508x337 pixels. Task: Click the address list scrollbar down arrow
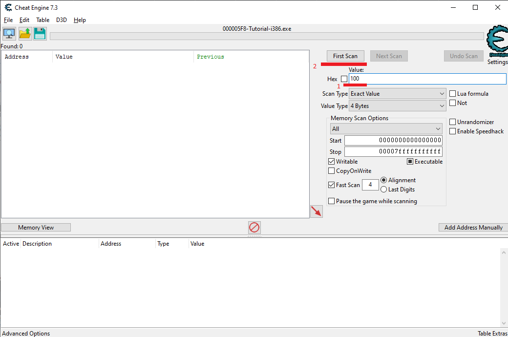coord(504,323)
